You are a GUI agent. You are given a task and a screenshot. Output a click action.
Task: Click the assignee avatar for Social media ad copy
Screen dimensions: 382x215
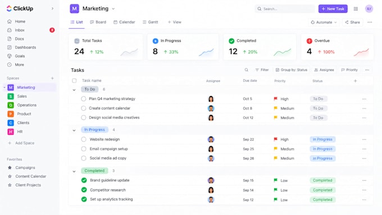pyautogui.click(x=211, y=158)
